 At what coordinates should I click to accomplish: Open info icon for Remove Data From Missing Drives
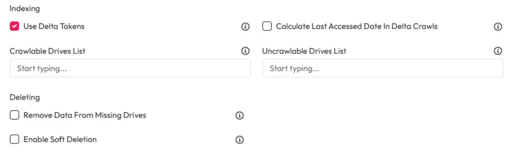[239, 115]
